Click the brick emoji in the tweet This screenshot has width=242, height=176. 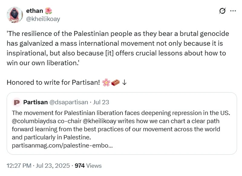point(116,83)
